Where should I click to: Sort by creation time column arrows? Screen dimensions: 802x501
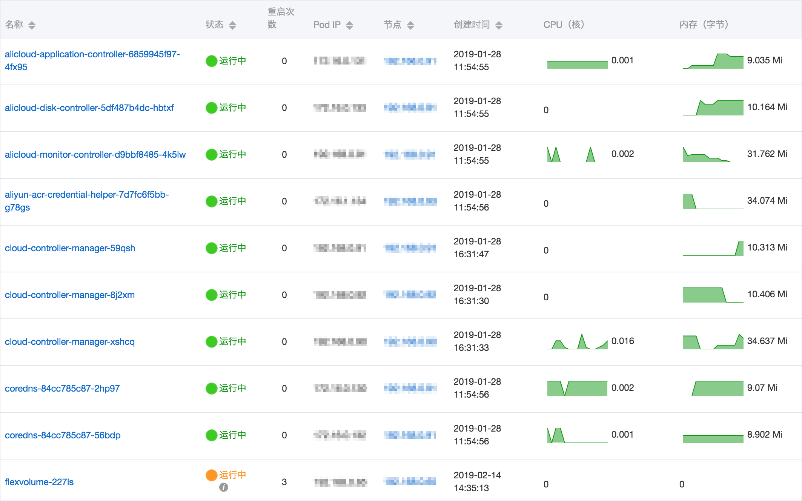(x=499, y=25)
